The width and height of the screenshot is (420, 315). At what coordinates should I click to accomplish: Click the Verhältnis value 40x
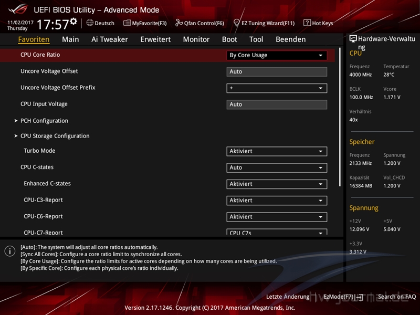click(x=353, y=120)
